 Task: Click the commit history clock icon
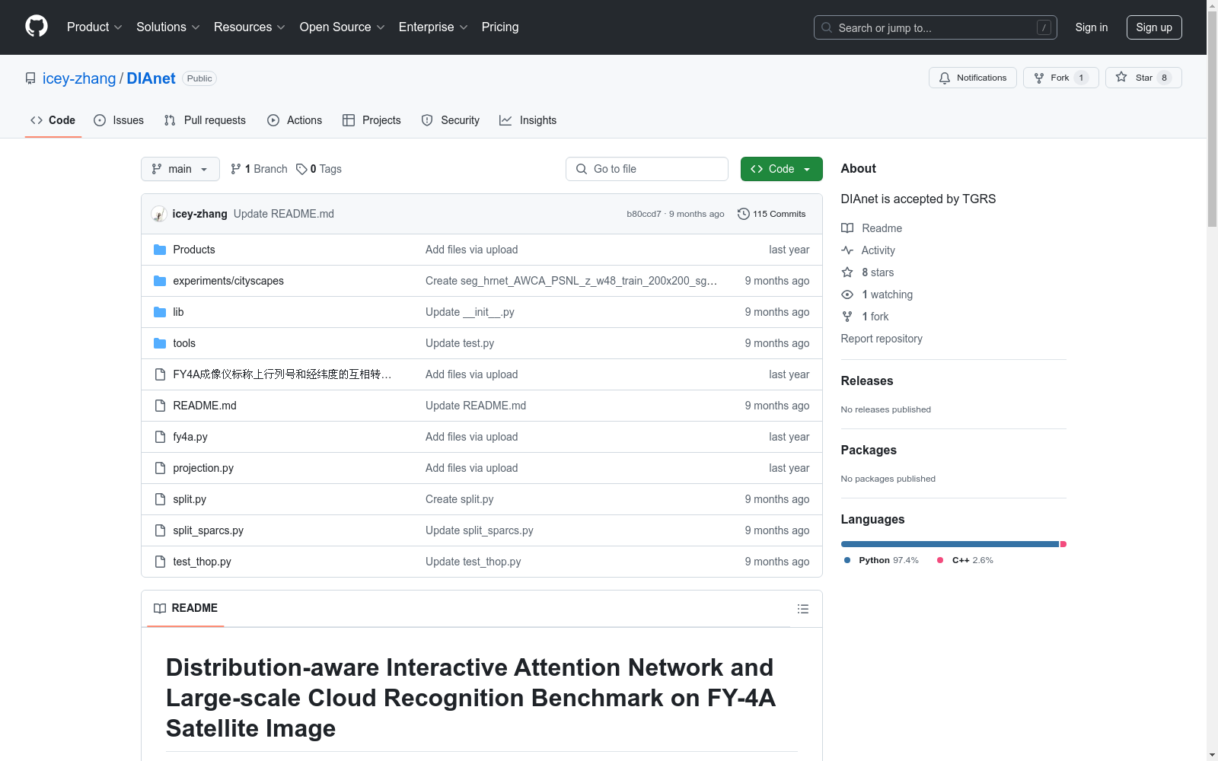point(744,214)
